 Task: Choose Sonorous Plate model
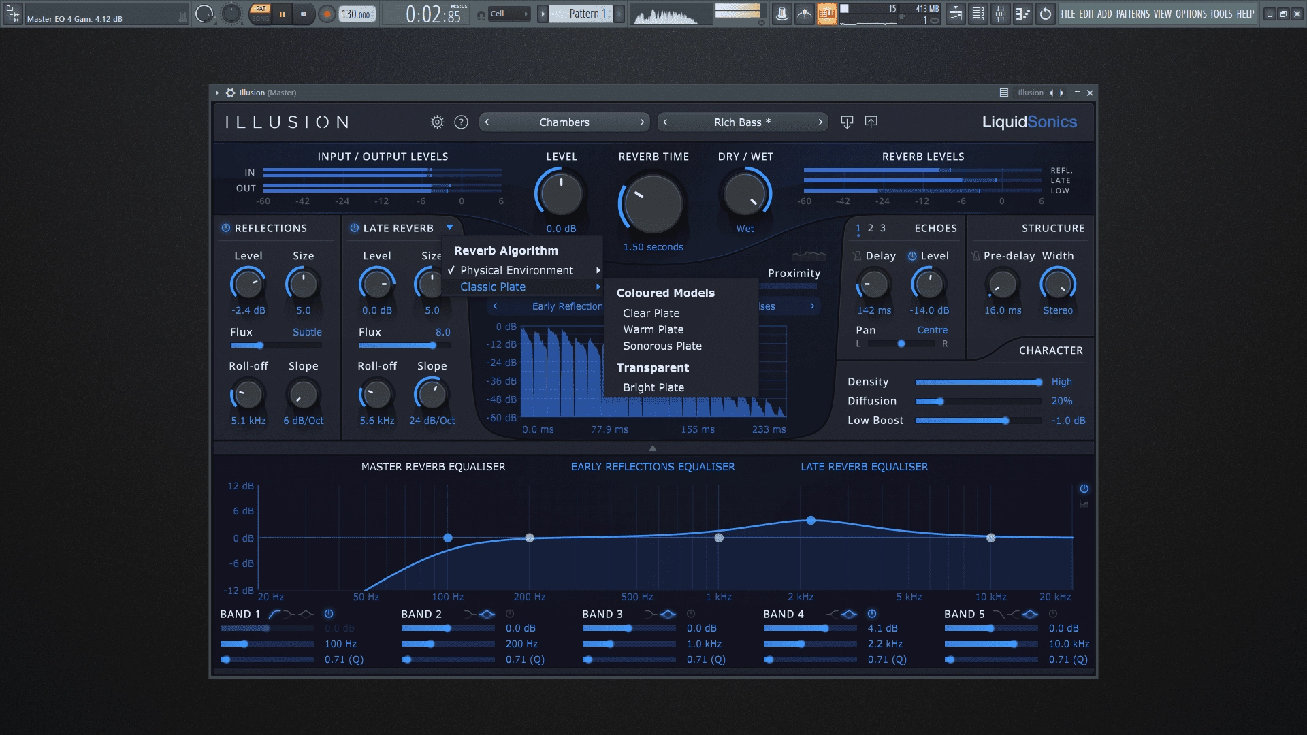coord(662,346)
